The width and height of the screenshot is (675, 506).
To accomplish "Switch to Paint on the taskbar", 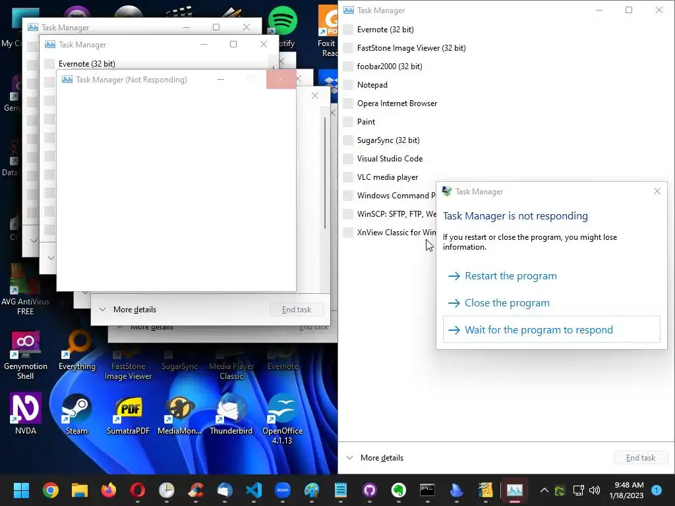I will coord(312,490).
